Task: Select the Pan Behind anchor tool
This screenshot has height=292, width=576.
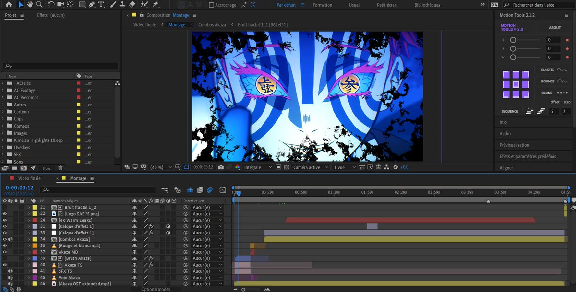Action: point(71,5)
